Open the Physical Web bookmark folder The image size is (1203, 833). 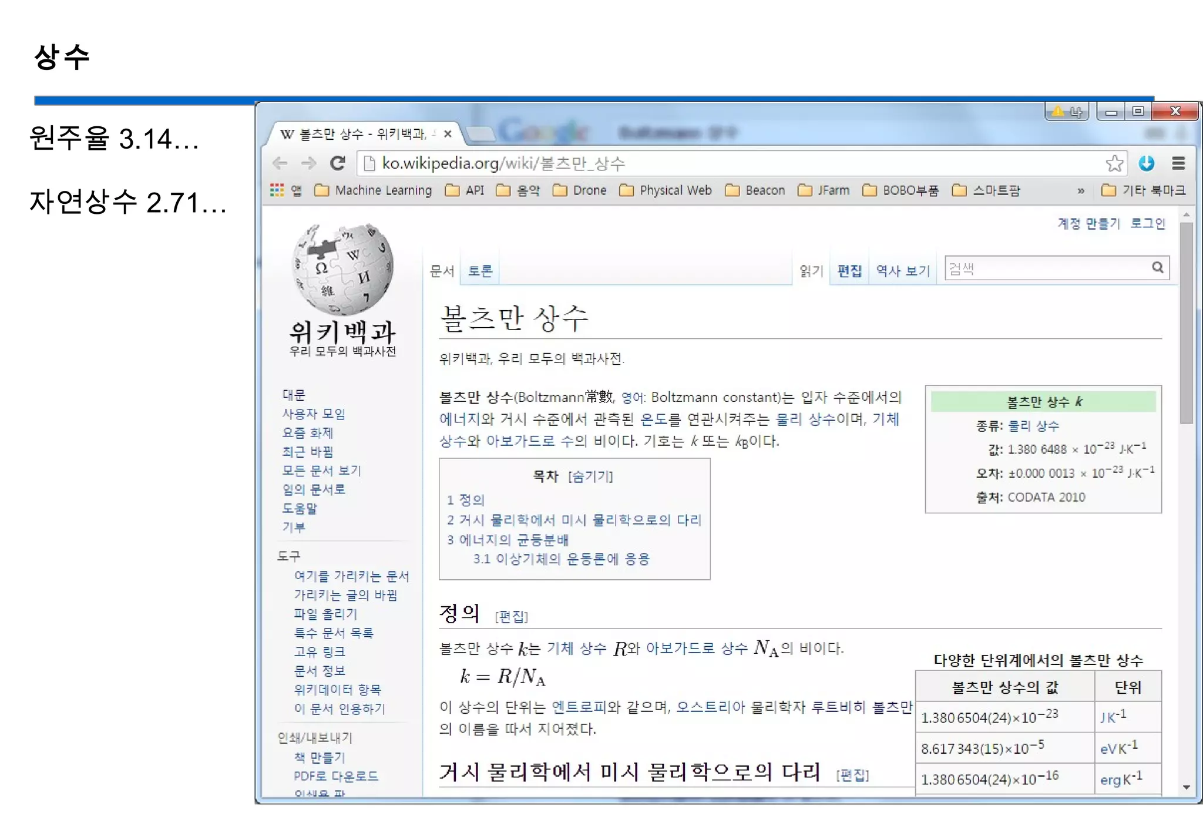666,190
